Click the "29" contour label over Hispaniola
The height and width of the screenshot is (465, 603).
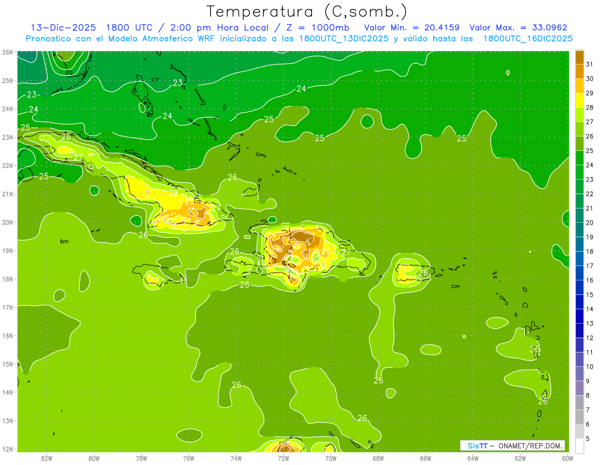[325, 252]
